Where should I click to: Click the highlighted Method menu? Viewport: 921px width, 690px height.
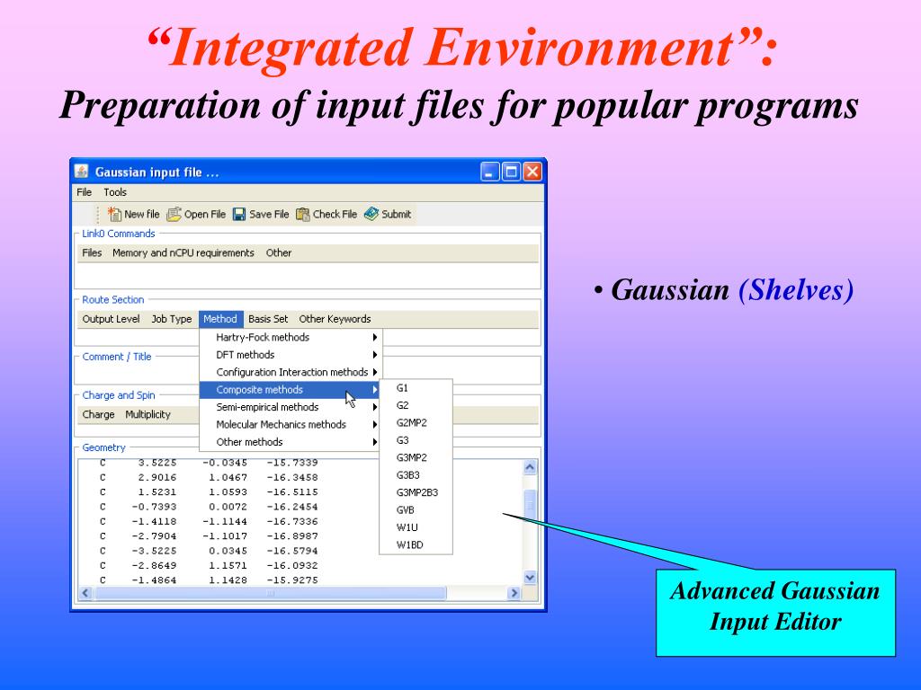point(220,319)
